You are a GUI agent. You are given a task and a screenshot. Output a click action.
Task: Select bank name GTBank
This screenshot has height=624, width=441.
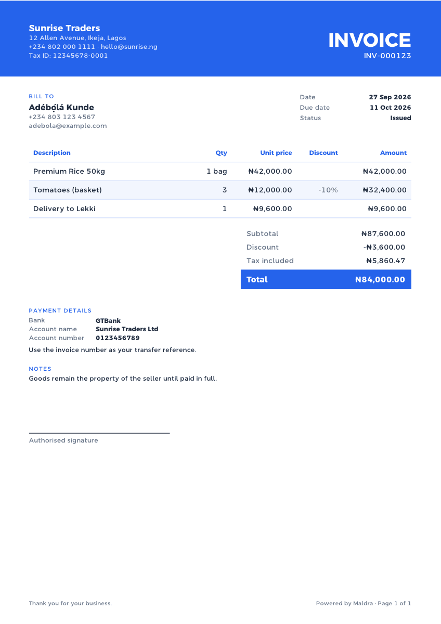108,321
